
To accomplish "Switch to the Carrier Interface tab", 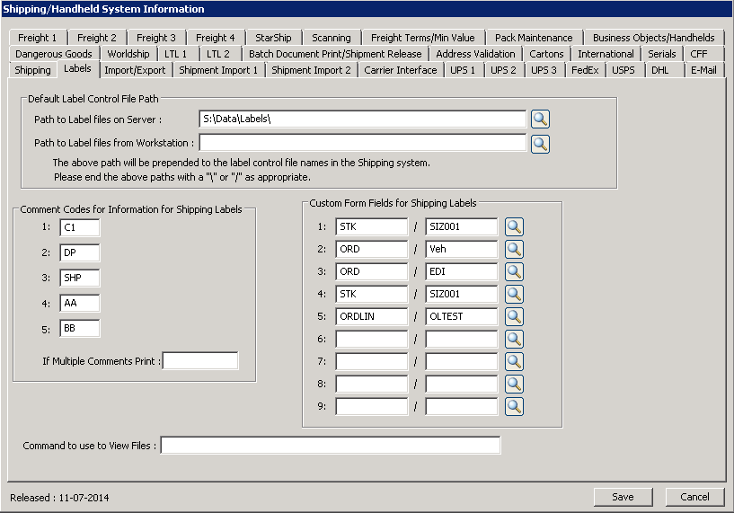I will (402, 70).
